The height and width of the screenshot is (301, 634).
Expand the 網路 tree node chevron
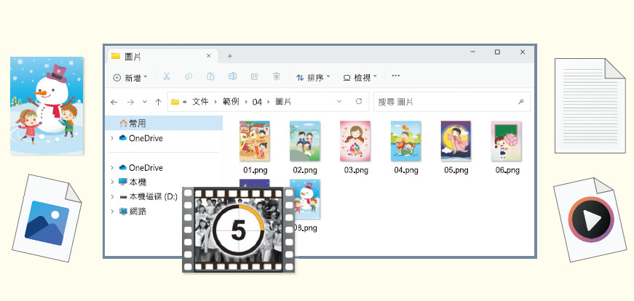(x=111, y=212)
